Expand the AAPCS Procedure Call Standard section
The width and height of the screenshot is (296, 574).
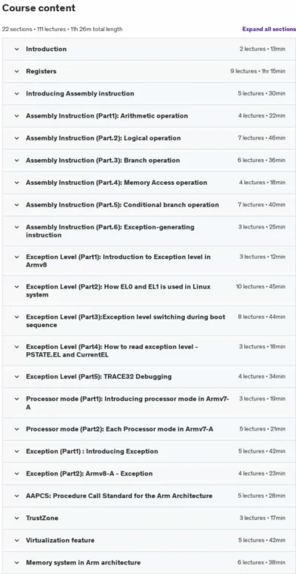[x=149, y=496]
